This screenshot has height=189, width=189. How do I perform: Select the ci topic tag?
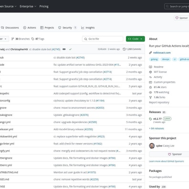175,59
